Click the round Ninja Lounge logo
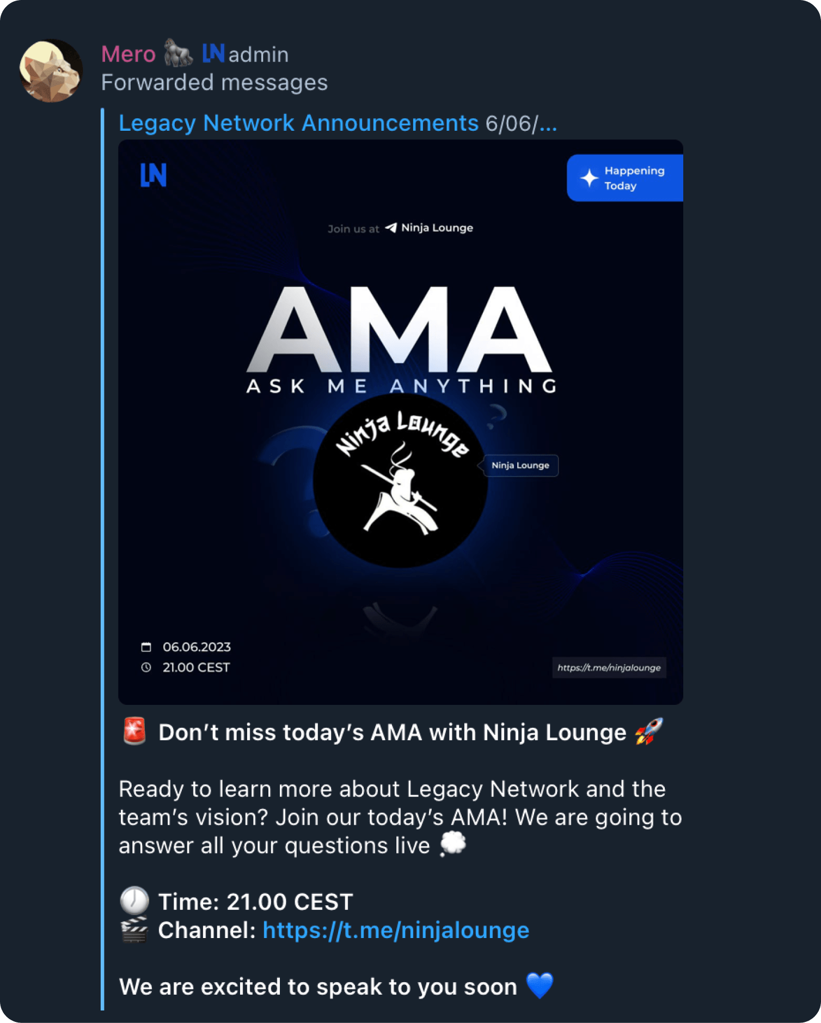 [400, 480]
